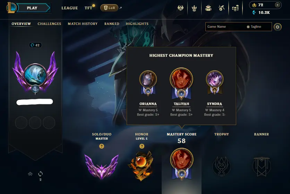Viewport: 290px width, 194px height.
Task: Open profile settings gear icon
Action: pyautogui.click(x=278, y=27)
